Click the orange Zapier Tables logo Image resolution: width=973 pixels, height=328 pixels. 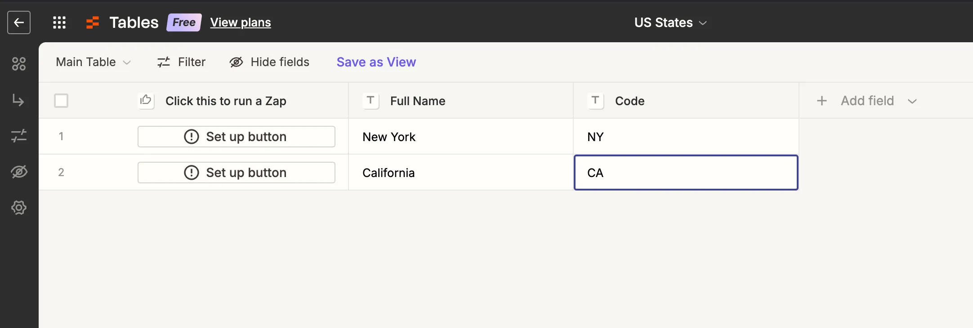93,22
